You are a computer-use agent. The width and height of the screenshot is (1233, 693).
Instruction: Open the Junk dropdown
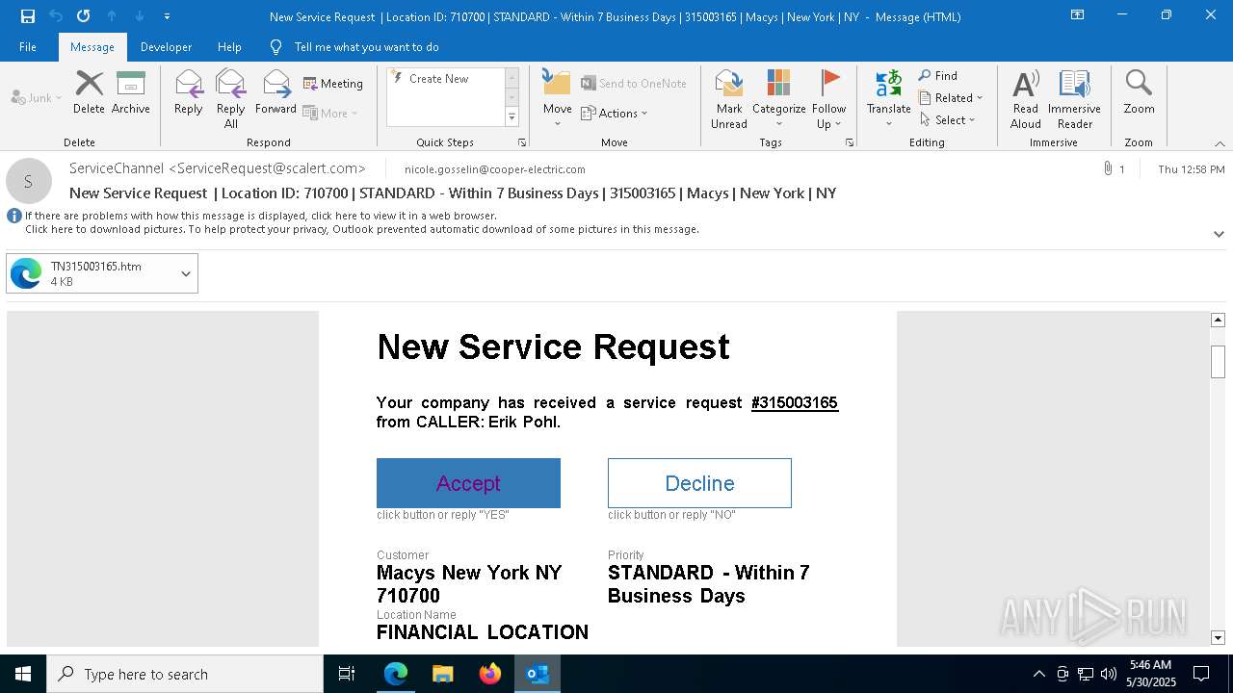coord(37,97)
